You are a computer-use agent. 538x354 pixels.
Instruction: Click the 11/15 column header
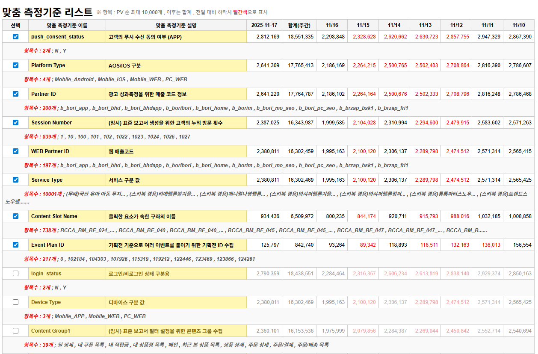point(363,25)
